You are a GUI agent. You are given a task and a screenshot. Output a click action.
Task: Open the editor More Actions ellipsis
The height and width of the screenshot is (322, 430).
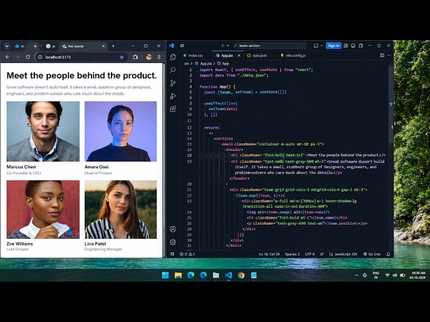coord(388,55)
